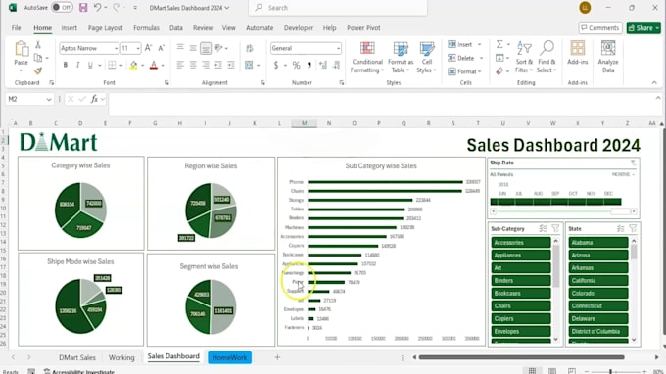Open Format as Table gallery
The image size is (666, 374).
(401, 58)
